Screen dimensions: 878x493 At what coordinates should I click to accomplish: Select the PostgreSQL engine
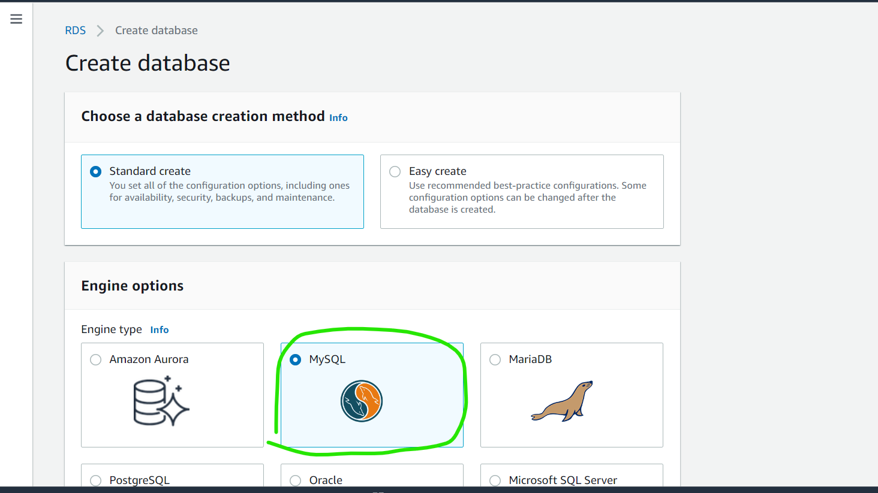95,480
